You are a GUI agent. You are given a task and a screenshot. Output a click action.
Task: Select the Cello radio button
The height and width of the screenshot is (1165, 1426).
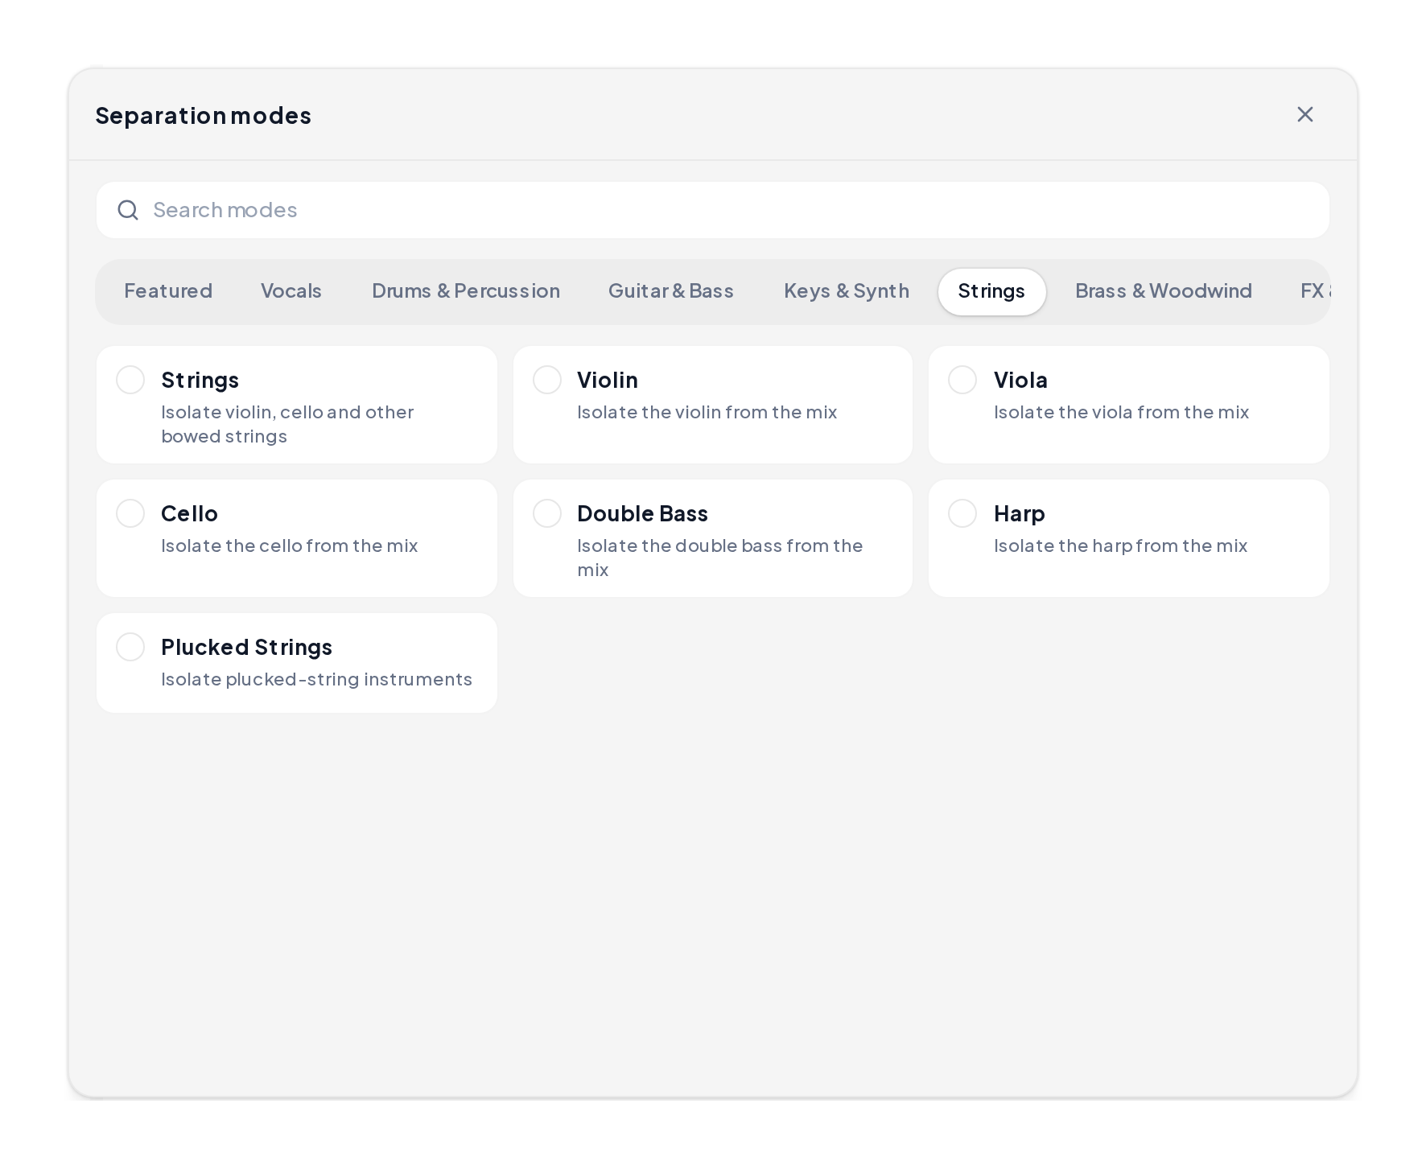click(x=130, y=513)
